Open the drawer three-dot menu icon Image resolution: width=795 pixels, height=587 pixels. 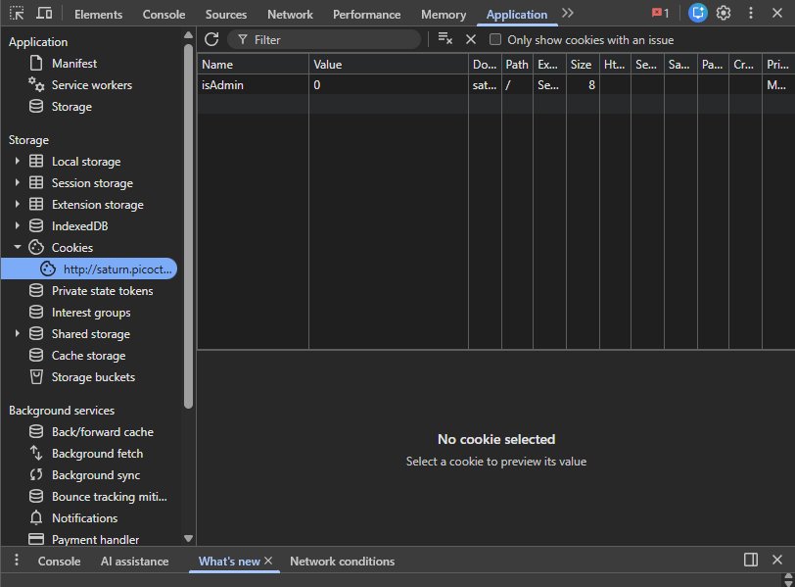point(17,560)
